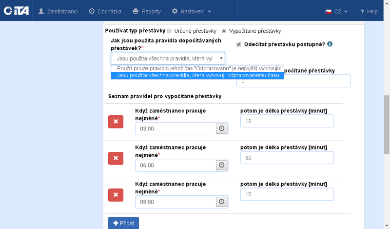Collapse the break rules usage dropdown
Image resolution: width=390 pixels, height=229 pixels.
click(x=168, y=59)
